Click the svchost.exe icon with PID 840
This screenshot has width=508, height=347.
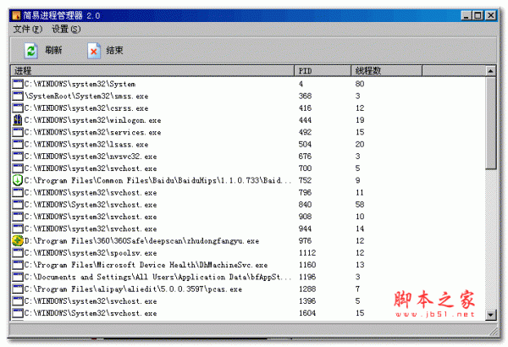(x=18, y=205)
